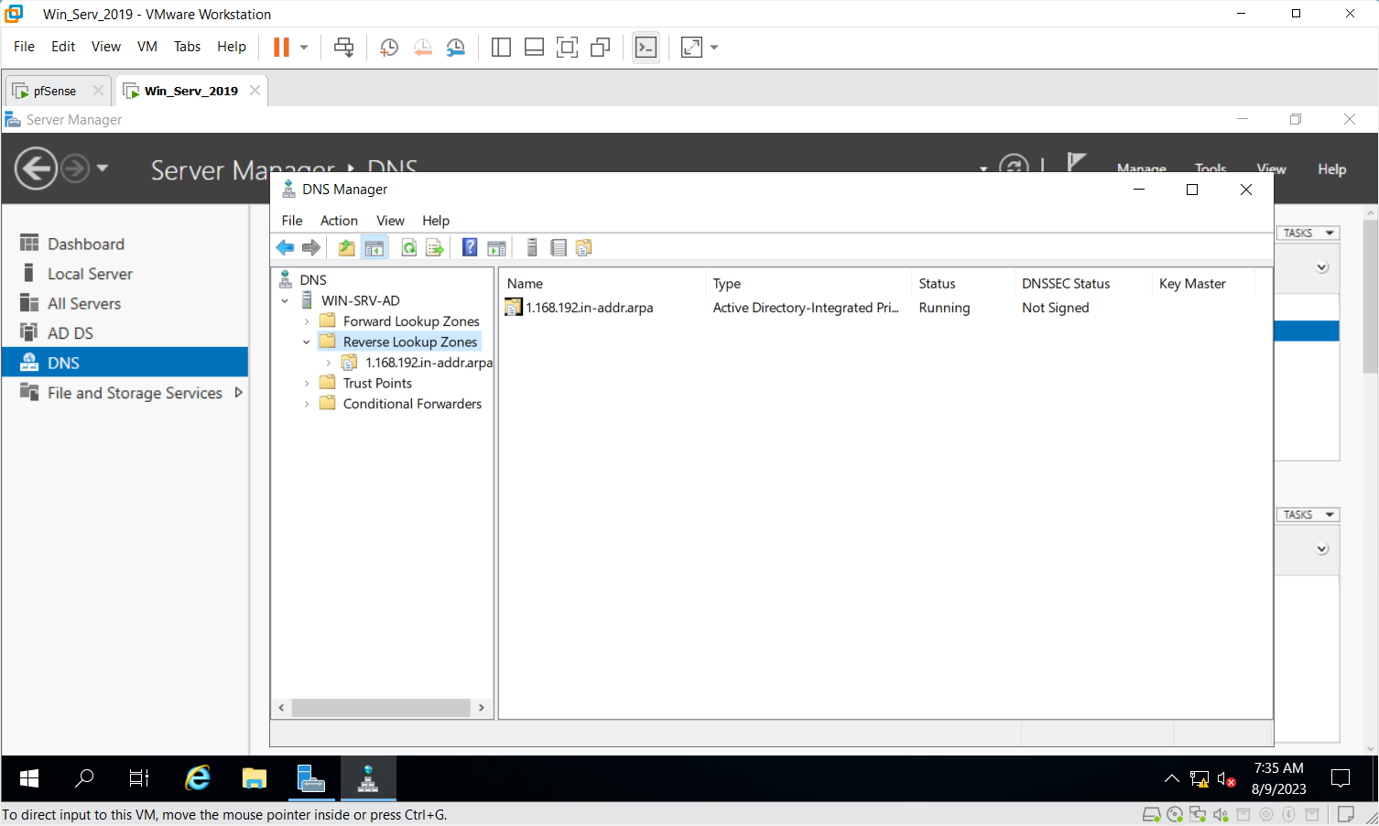Click the Export List toolbar icon

[x=435, y=248]
